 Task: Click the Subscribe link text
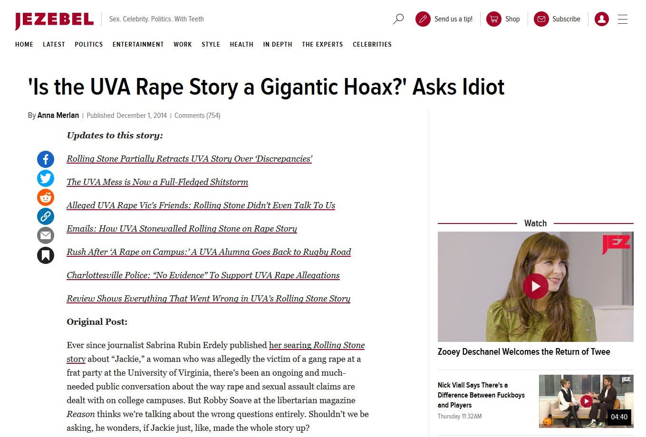tap(566, 19)
